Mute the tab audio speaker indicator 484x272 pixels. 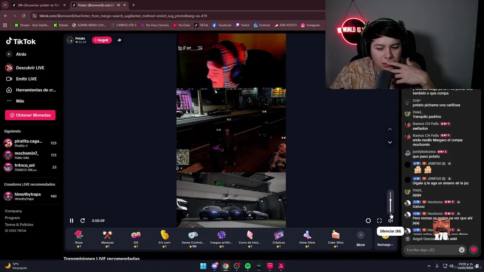118,5
